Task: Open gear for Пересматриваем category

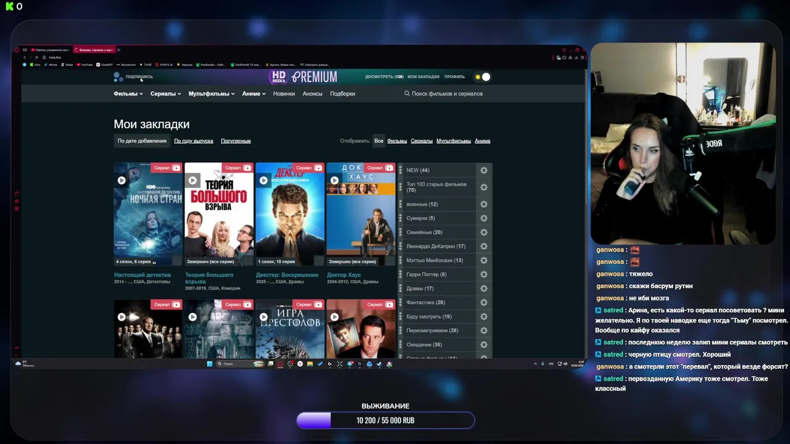Action: [484, 331]
